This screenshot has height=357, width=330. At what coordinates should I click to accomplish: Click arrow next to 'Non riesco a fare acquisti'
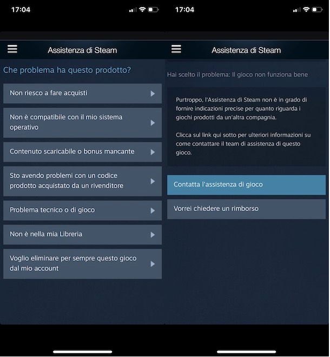(153, 94)
